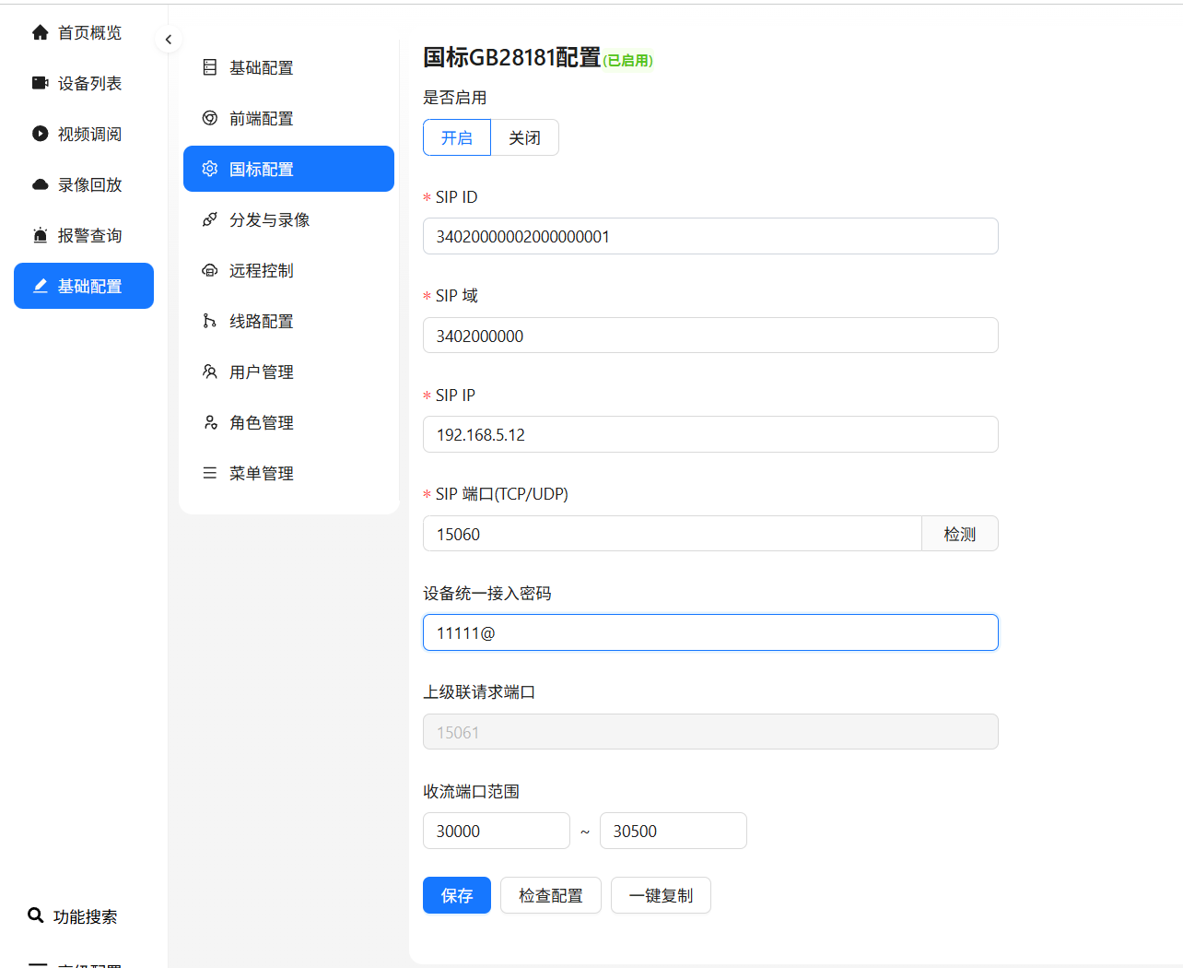The height and width of the screenshot is (968, 1183).
Task: Click the play icon for 视频调阅
Action: (41, 134)
